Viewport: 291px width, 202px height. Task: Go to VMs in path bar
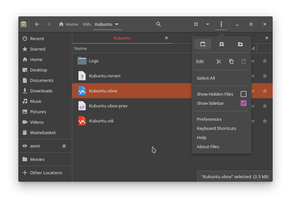pos(87,24)
